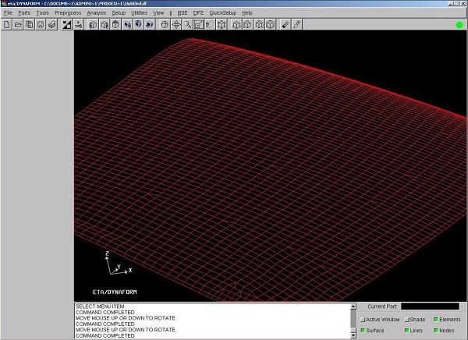Click the New file icon in the toolbar
Image resolution: width=468 pixels, height=340 pixels.
pyautogui.click(x=6, y=24)
